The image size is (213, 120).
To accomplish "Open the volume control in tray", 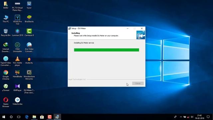I will tap(192, 117).
